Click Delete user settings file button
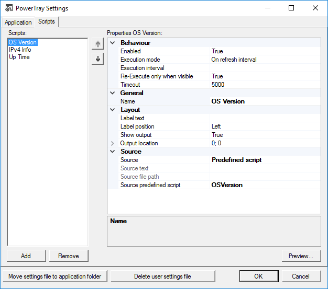This screenshot has width=328, height=289. click(x=162, y=276)
